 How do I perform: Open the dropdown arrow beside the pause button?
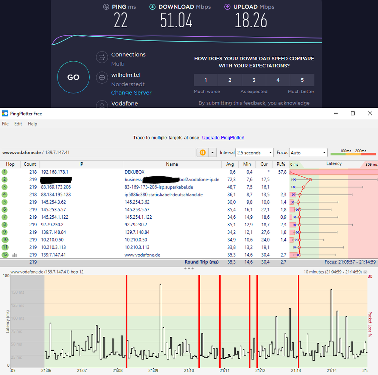(212, 152)
